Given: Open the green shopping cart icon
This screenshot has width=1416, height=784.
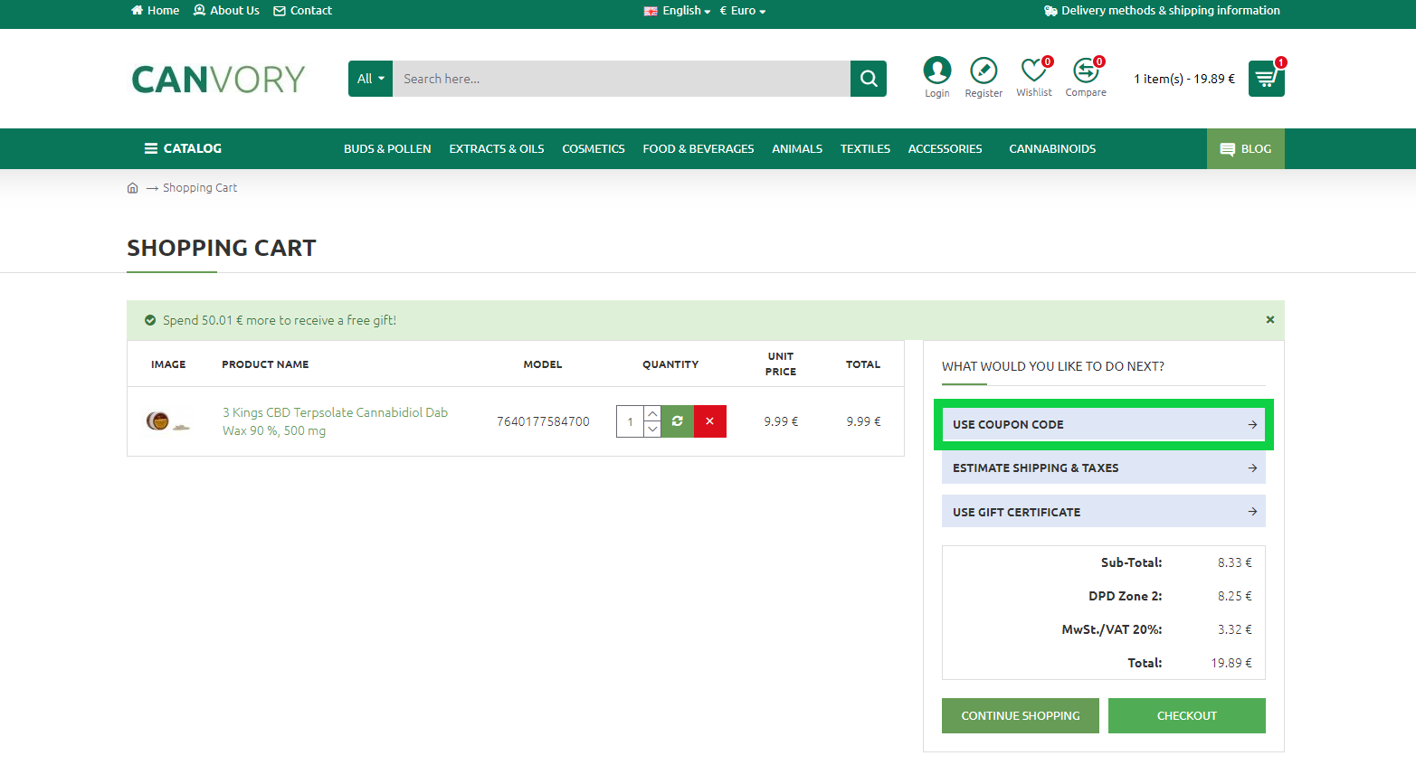Looking at the screenshot, I should point(1266,79).
